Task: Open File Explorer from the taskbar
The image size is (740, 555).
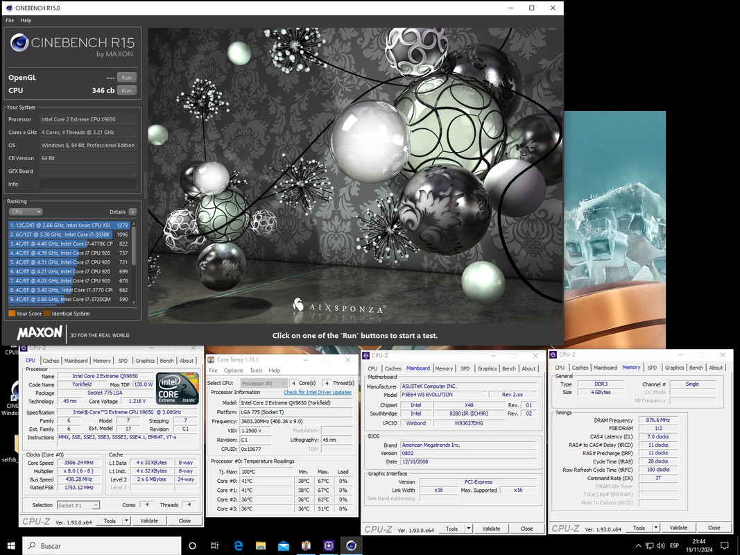Action: tap(261, 545)
